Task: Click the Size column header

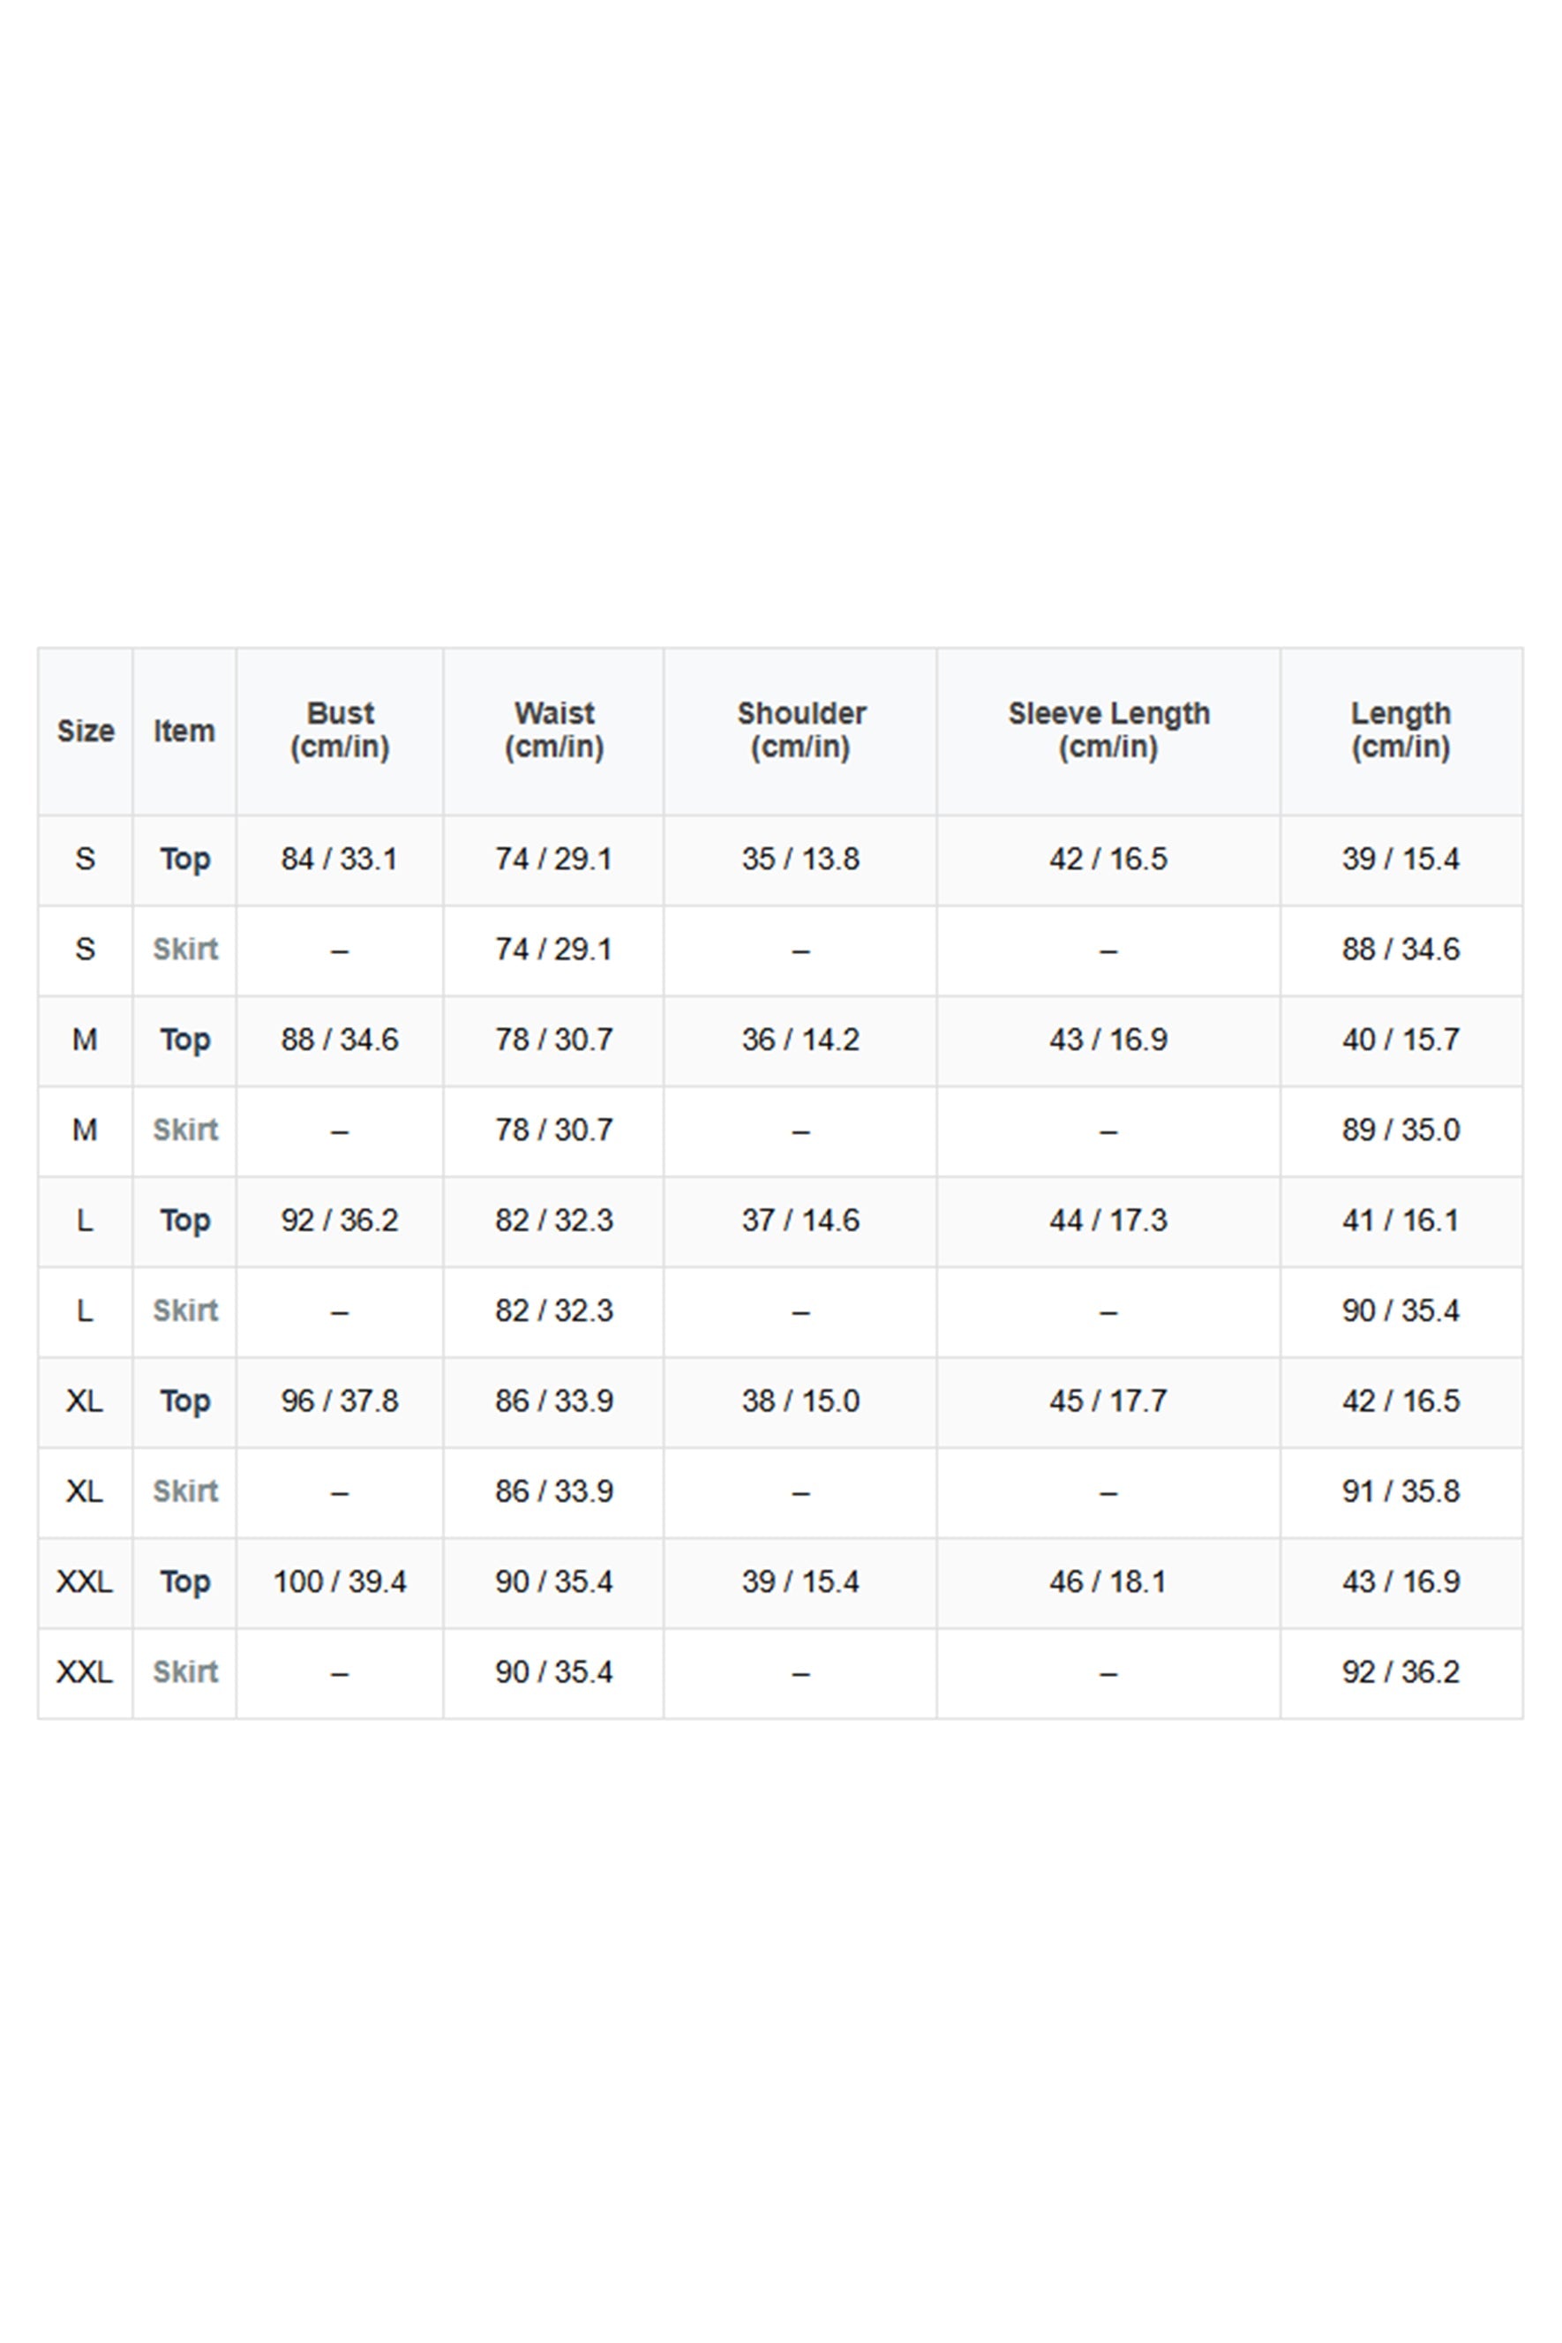Action: [85, 732]
